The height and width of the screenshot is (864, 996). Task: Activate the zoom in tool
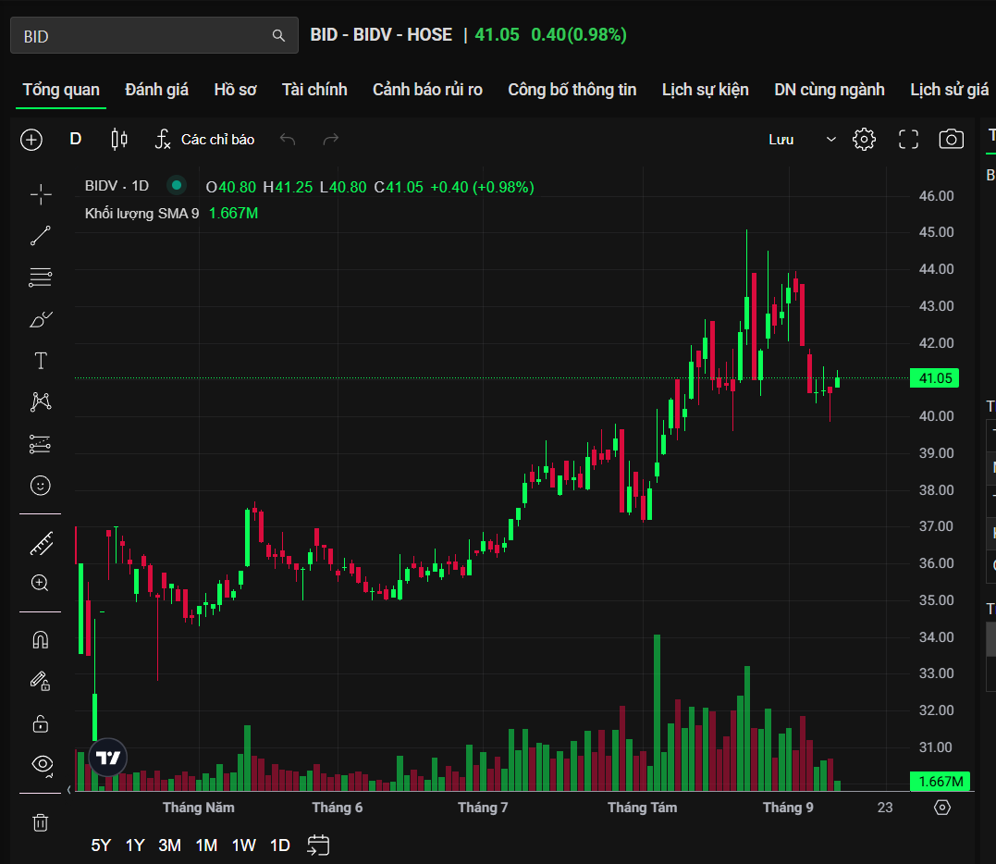point(40,583)
